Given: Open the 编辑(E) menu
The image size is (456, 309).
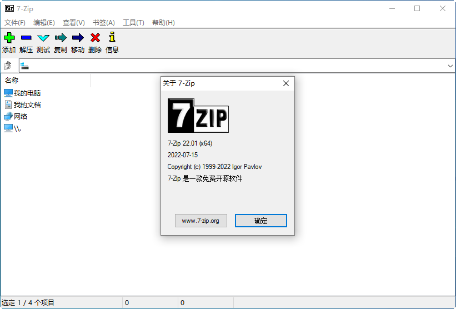Looking at the screenshot, I should point(44,23).
